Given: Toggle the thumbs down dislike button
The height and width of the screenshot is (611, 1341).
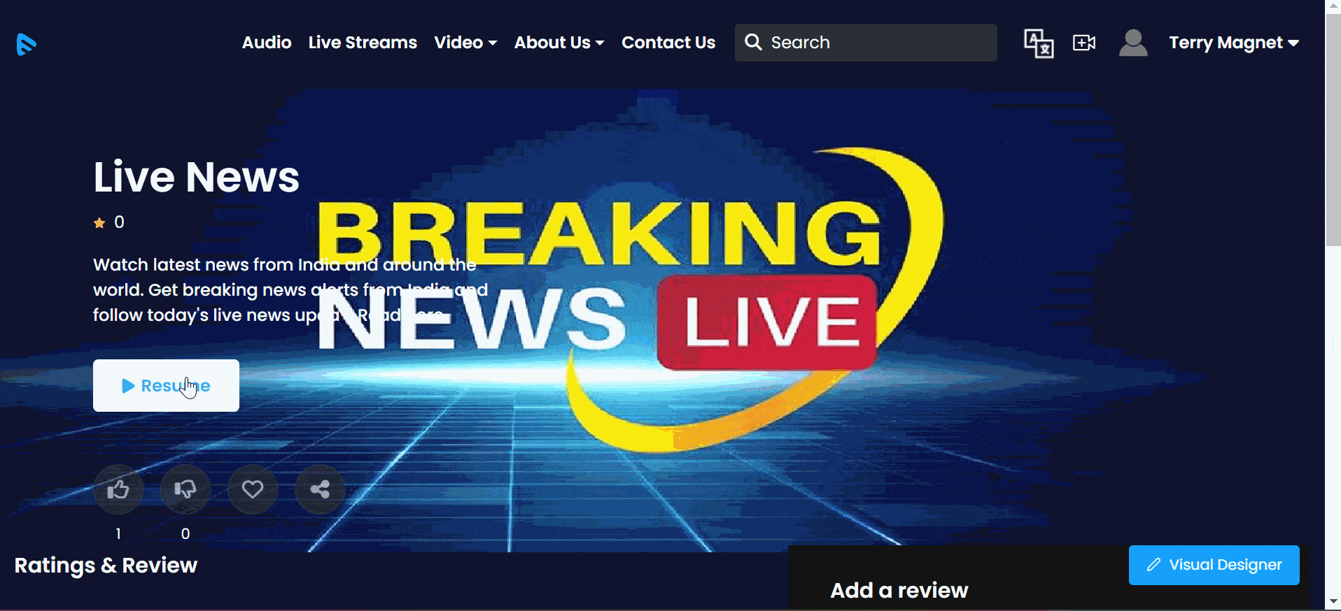Looking at the screenshot, I should [x=185, y=489].
